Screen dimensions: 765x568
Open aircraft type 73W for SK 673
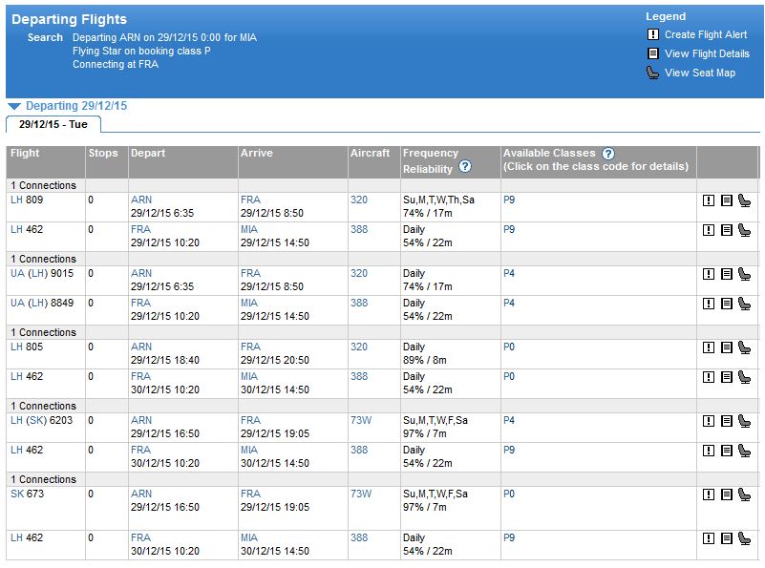360,494
